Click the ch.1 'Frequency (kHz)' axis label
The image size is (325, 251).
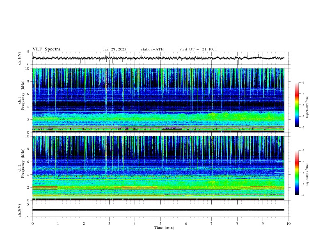pyautogui.click(x=23, y=95)
